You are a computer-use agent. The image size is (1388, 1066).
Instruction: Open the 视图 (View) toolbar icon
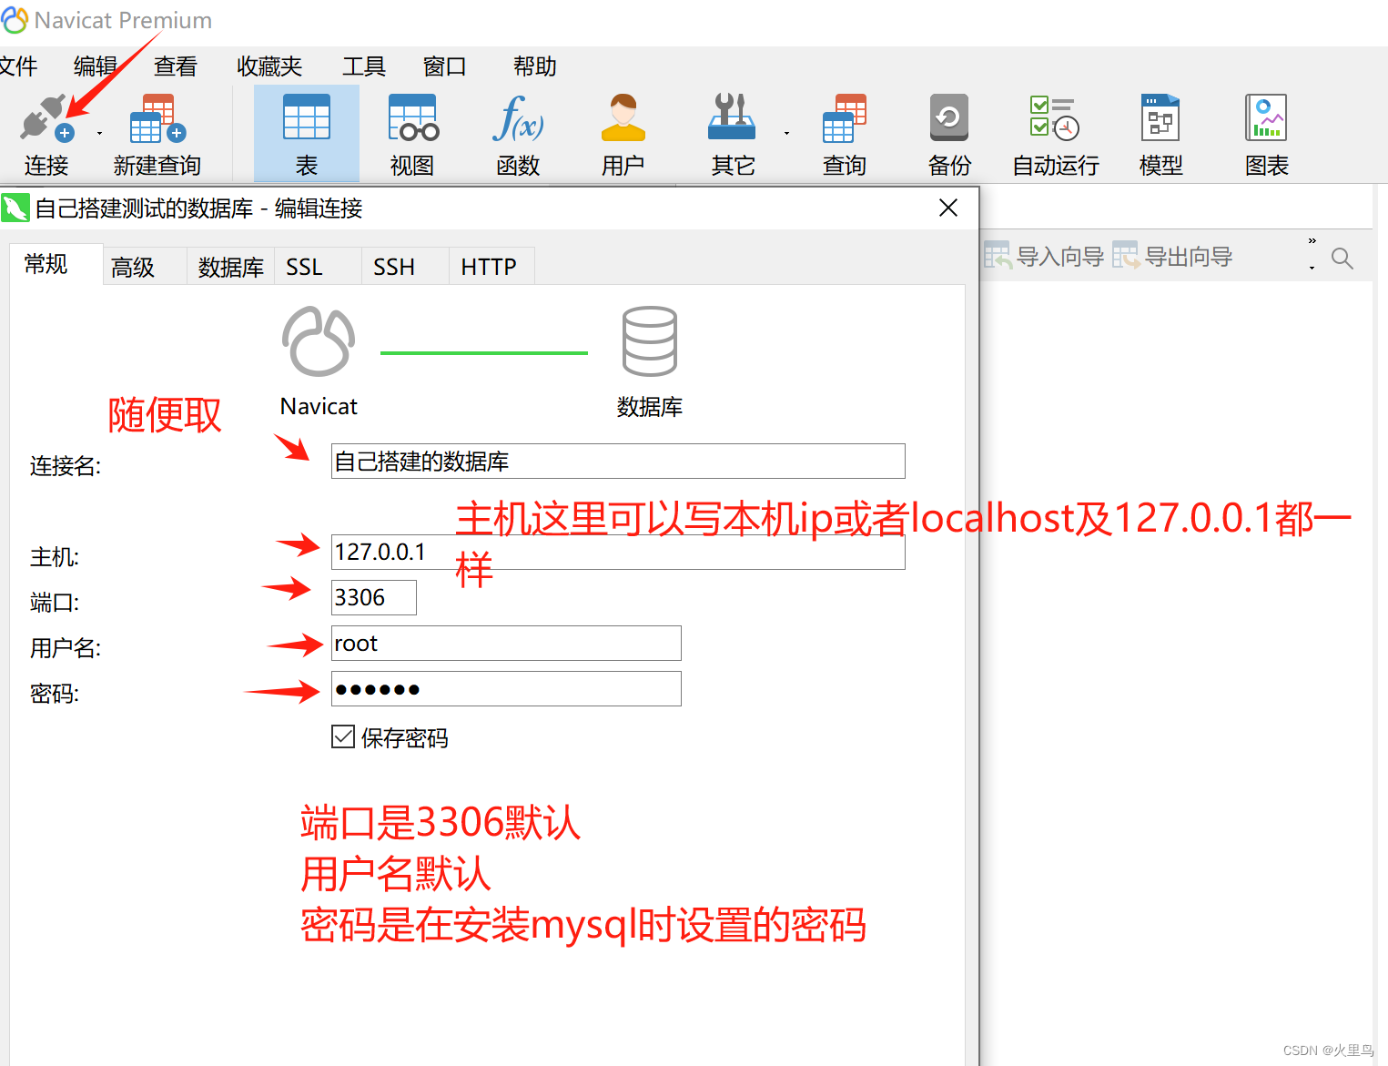click(x=412, y=117)
